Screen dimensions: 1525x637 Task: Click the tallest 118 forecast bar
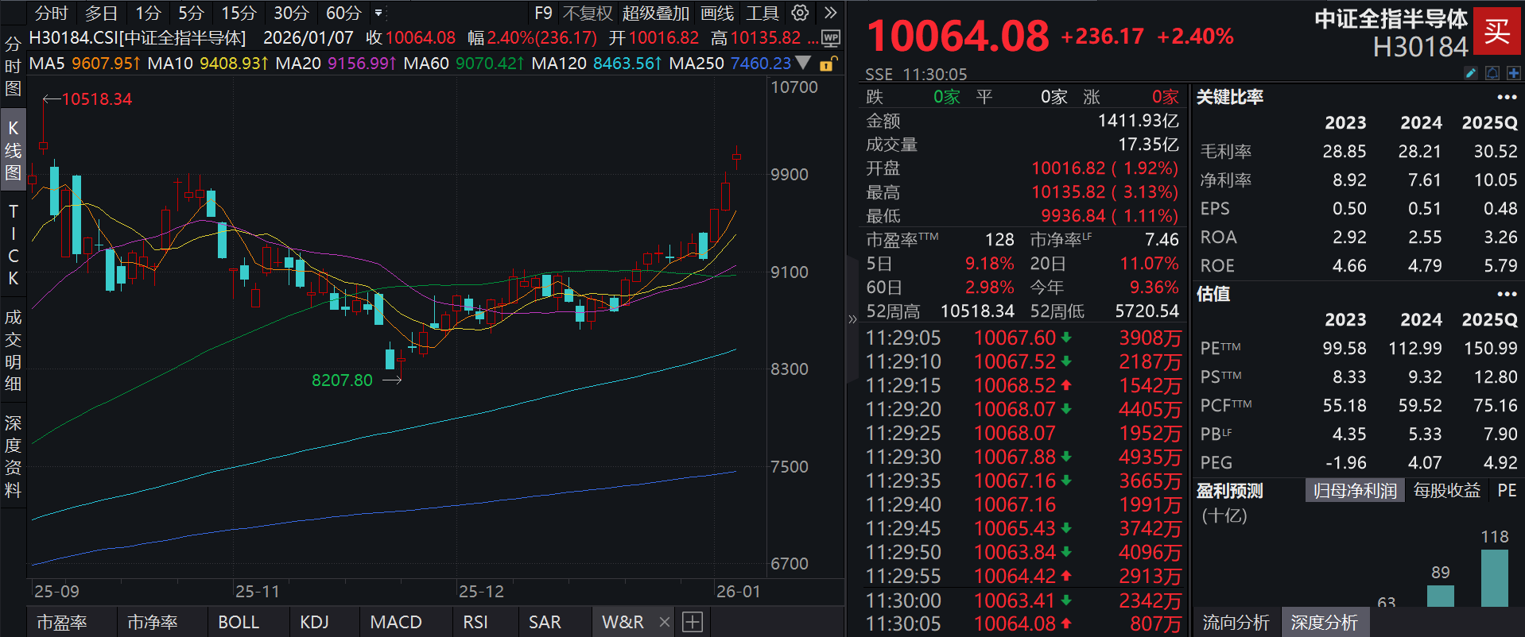(1494, 578)
